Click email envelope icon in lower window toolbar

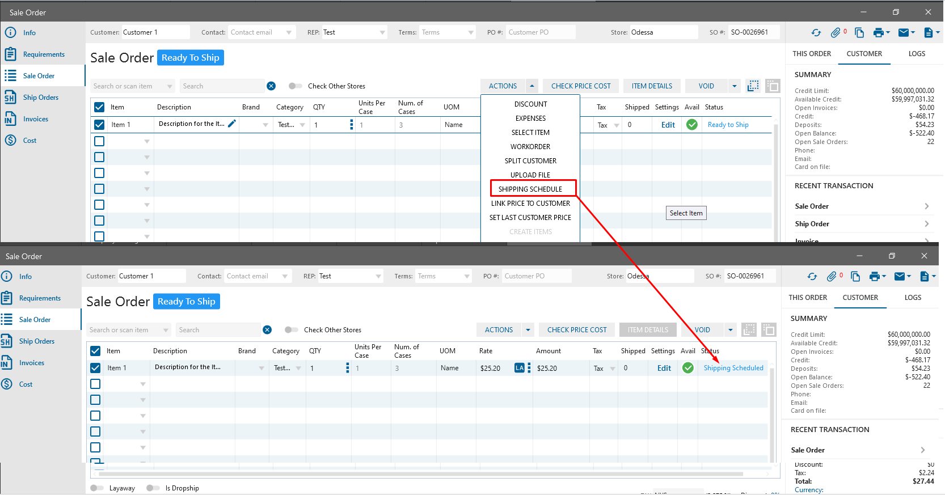coord(900,277)
